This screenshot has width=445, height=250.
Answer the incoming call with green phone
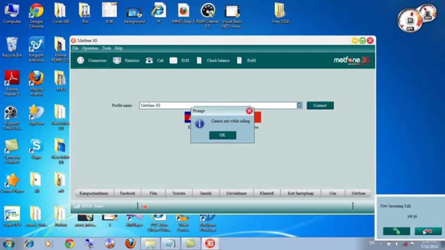coord(396,231)
